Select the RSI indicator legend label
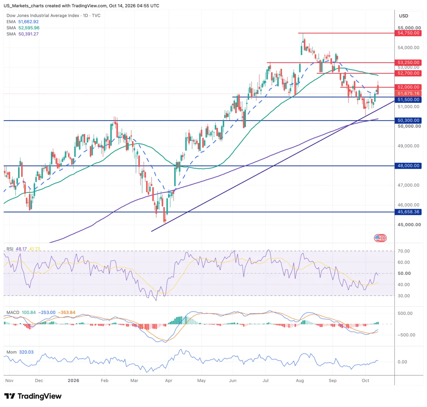The image size is (427, 407). (10, 249)
